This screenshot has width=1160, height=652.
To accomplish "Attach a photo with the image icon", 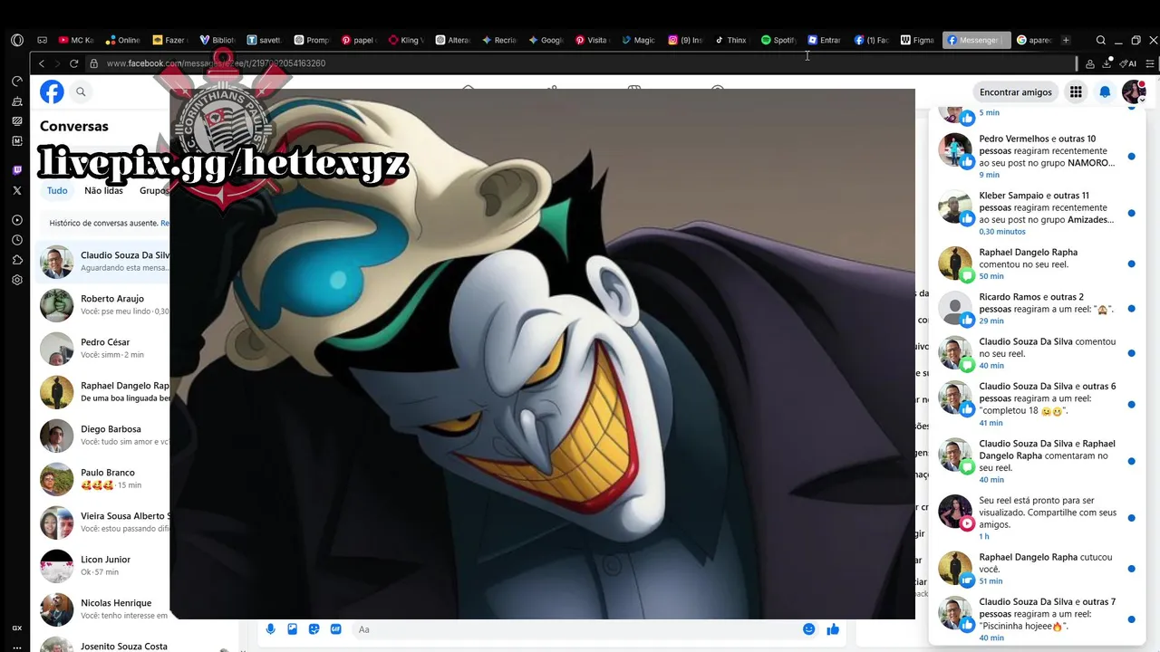I will 292,629.
